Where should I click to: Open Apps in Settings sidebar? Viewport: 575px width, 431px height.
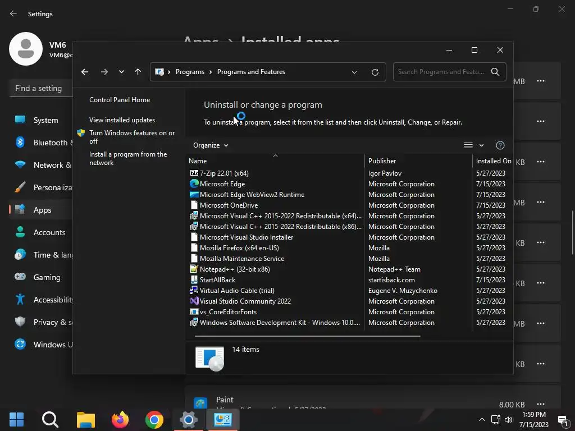coord(41,210)
